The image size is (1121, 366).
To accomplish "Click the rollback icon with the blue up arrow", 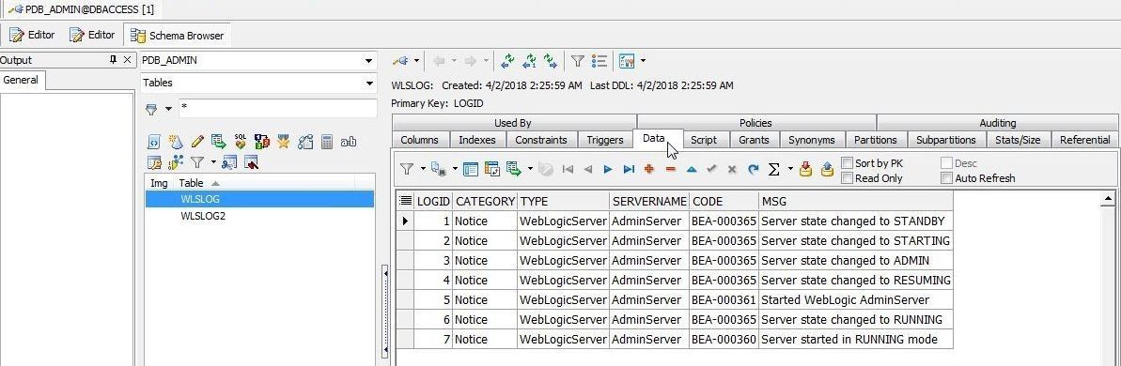I will click(827, 169).
